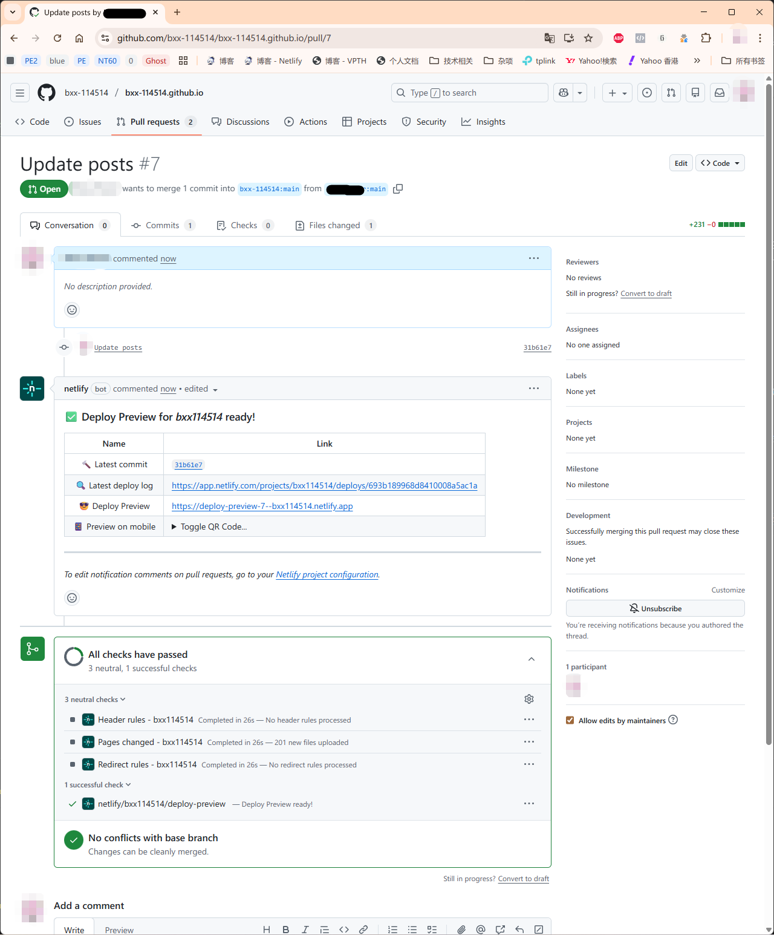Viewport: 774px width, 935px height.
Task: Apply italic formatting in comment toolbar
Action: (x=305, y=930)
